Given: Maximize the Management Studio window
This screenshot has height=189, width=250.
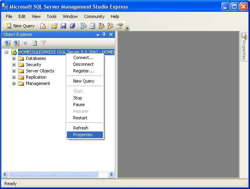Looking at the screenshot, I should tap(234, 7).
